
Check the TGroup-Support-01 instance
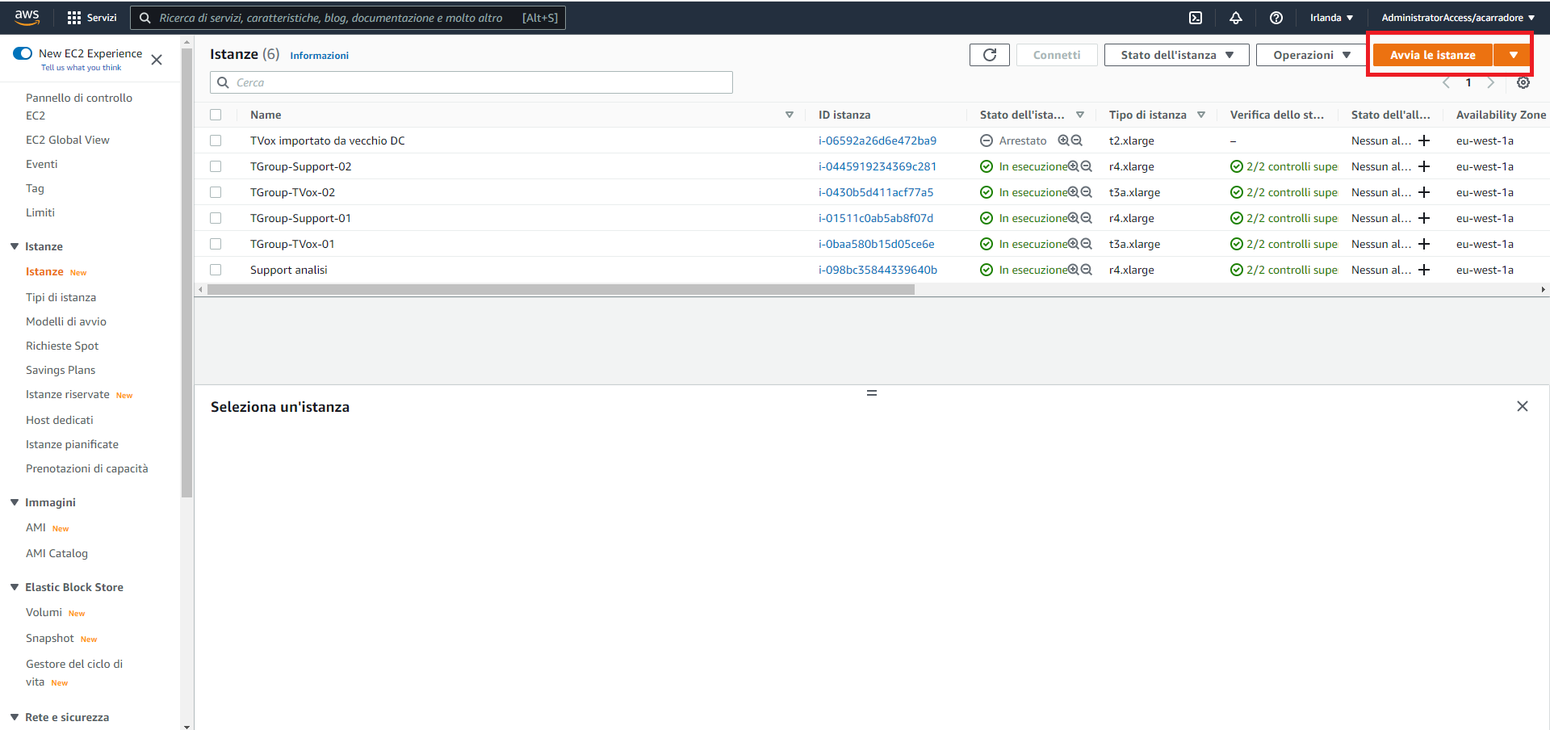(216, 218)
